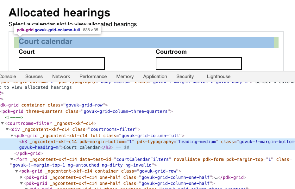
Task: Click the Allocated hearings page title
Action: tap(59, 13)
